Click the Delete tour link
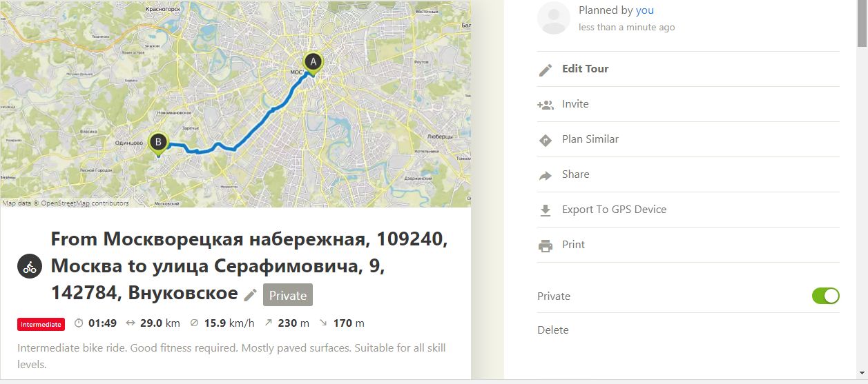 [x=553, y=330]
